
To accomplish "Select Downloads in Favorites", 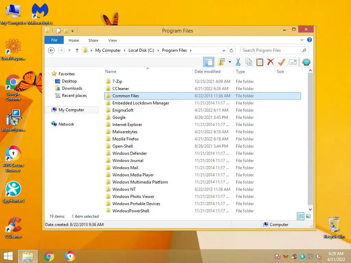I will click(72, 88).
